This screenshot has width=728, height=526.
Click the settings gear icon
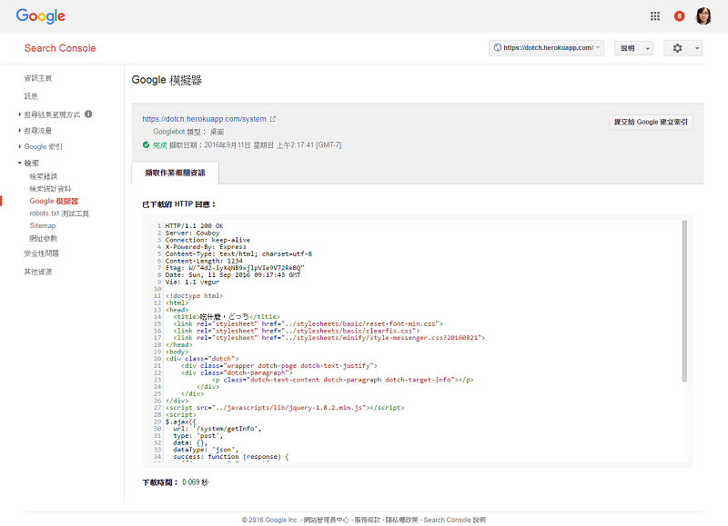677,48
